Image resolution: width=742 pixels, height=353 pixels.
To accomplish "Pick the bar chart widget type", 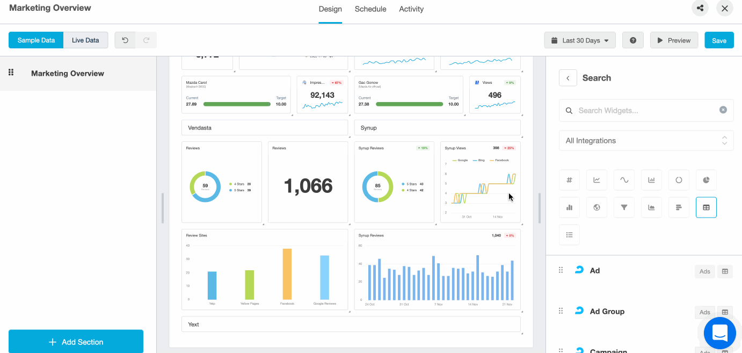I will 651,180.
